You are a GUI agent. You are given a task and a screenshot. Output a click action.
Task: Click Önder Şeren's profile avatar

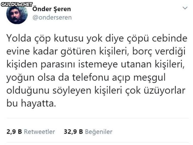pos(17,14)
